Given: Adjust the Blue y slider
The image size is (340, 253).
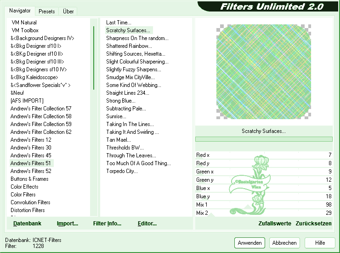Looking at the screenshot, I should click(264, 196).
